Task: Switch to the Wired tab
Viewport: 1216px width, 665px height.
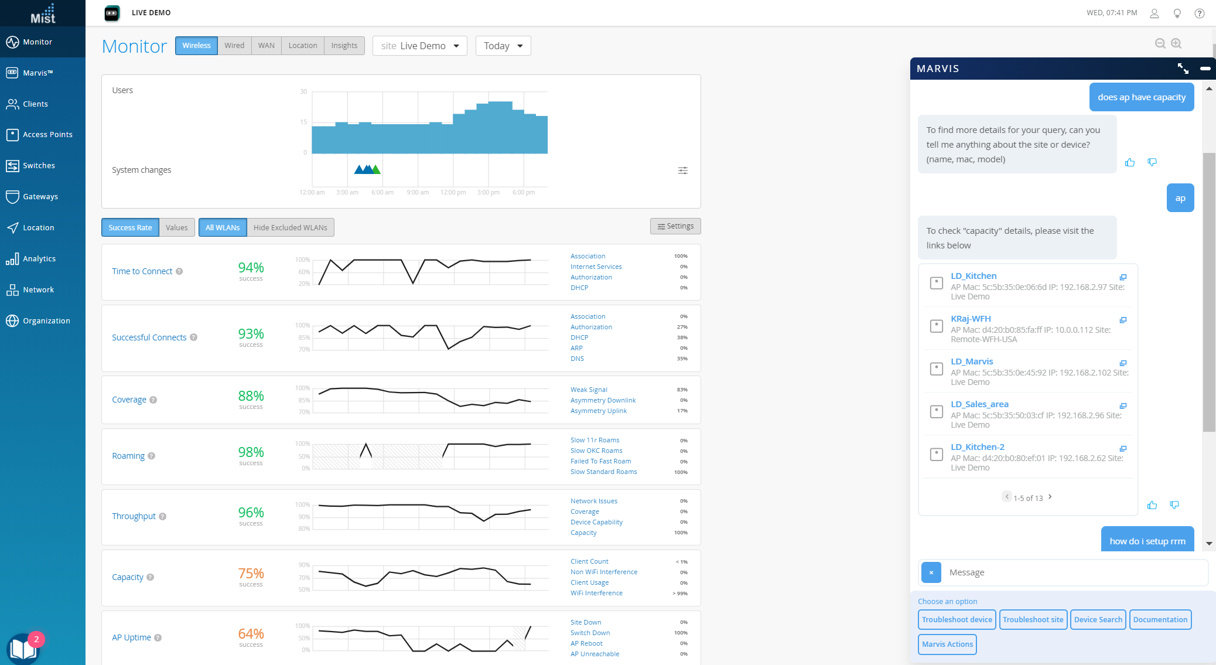Action: point(234,46)
